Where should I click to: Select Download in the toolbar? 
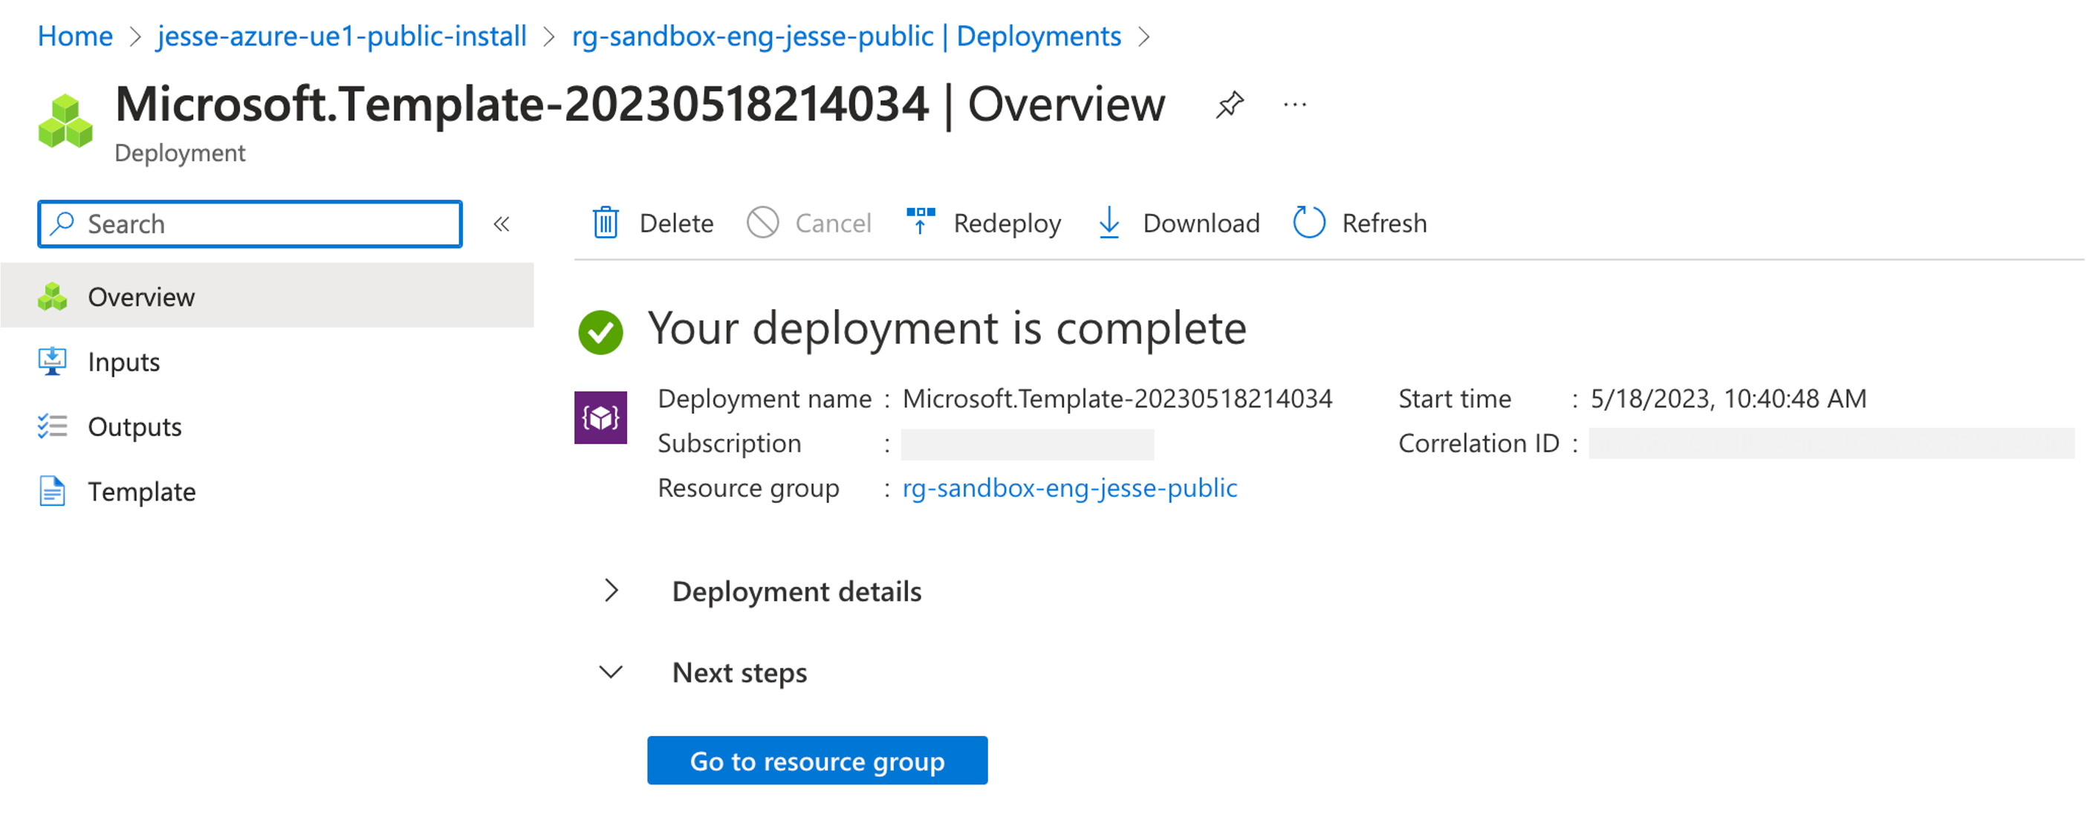(1179, 223)
